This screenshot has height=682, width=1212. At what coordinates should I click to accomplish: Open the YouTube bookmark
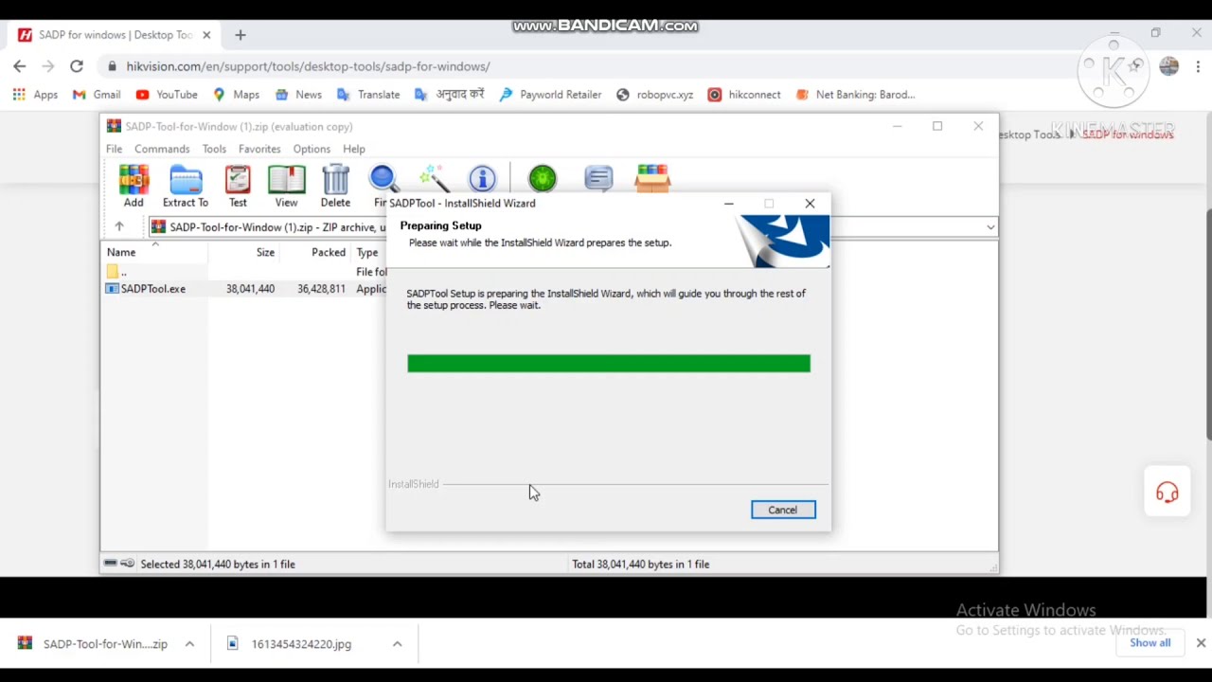click(x=167, y=95)
